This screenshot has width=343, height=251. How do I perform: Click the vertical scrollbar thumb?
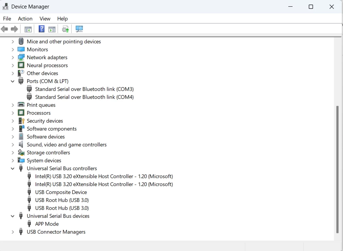(x=337, y=170)
